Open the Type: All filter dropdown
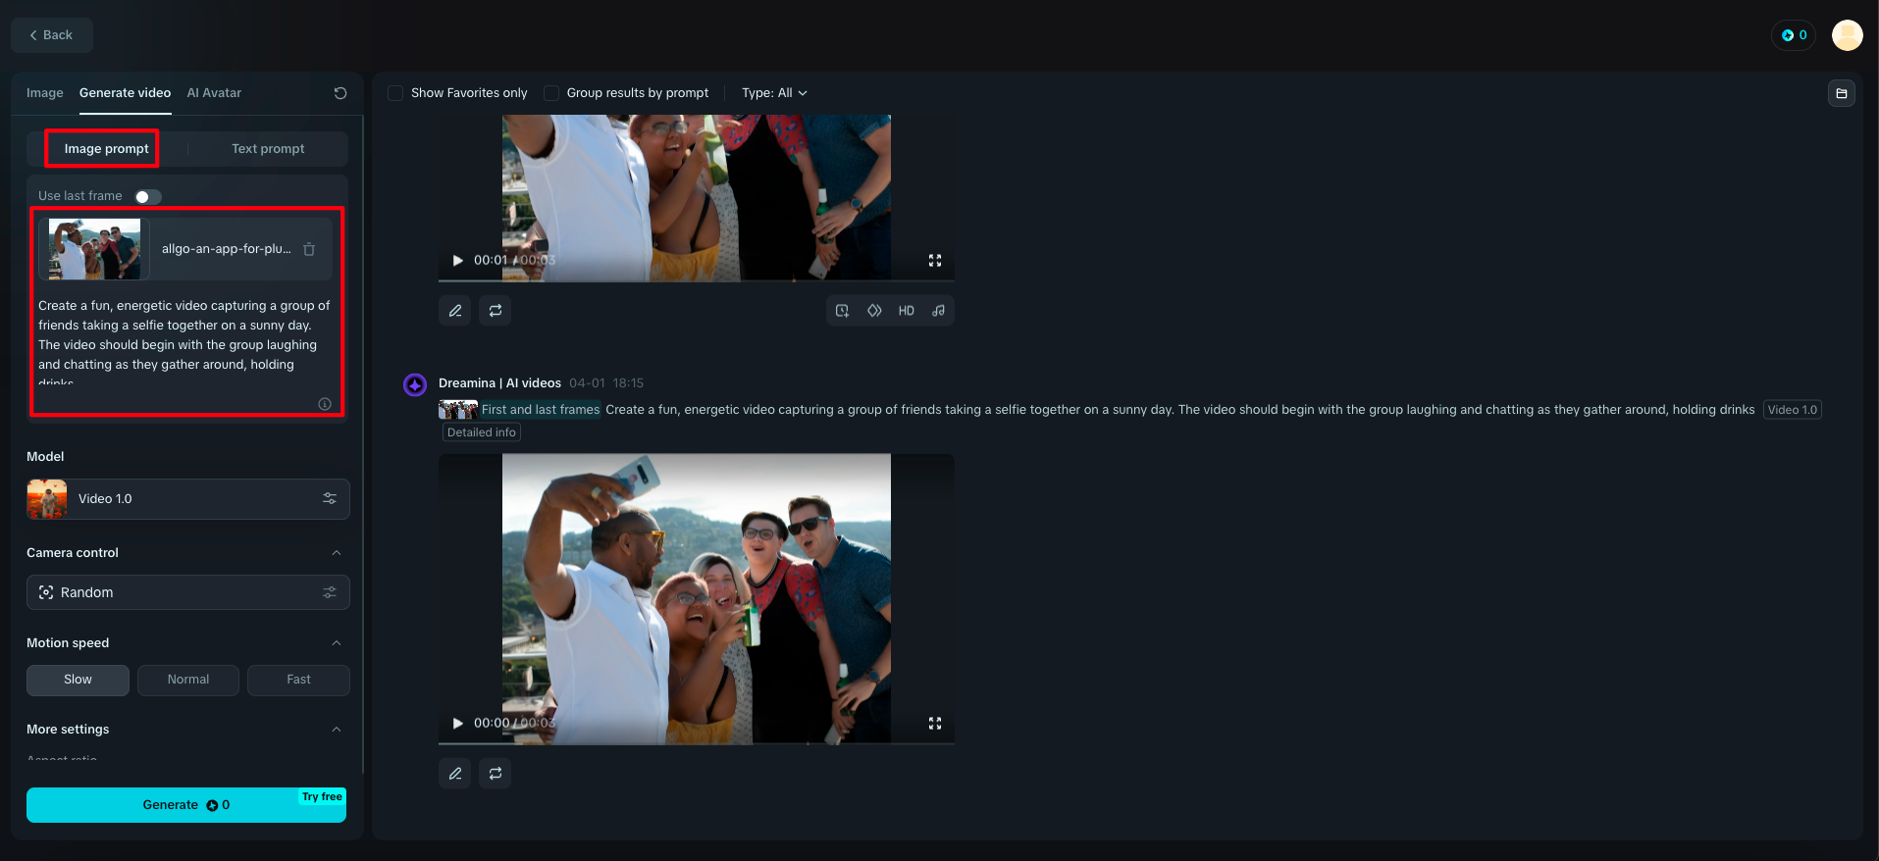Screen dimensions: 1879x861 point(774,93)
